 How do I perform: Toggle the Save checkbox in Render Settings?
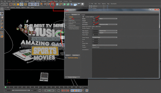click(x=66, y=18)
